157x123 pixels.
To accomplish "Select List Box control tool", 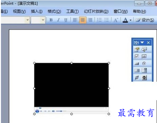I will [x=137, y=70].
